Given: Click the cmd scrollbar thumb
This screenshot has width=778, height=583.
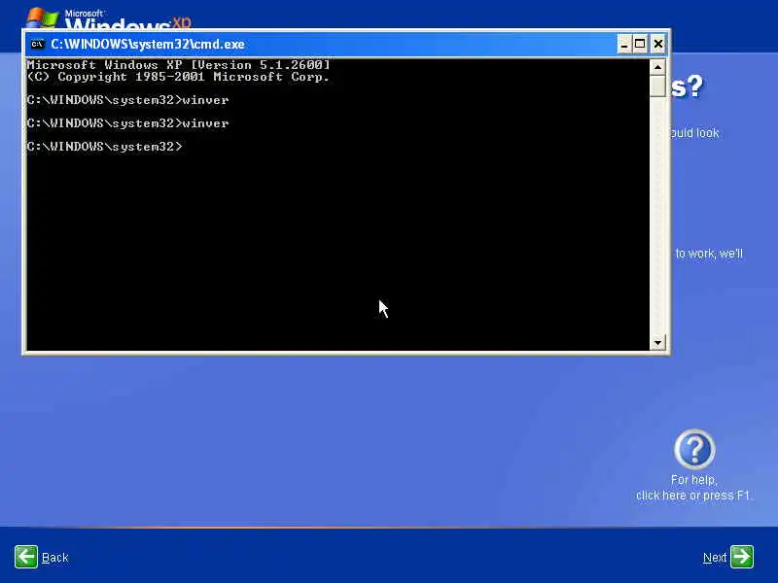Looking at the screenshot, I should [x=657, y=86].
